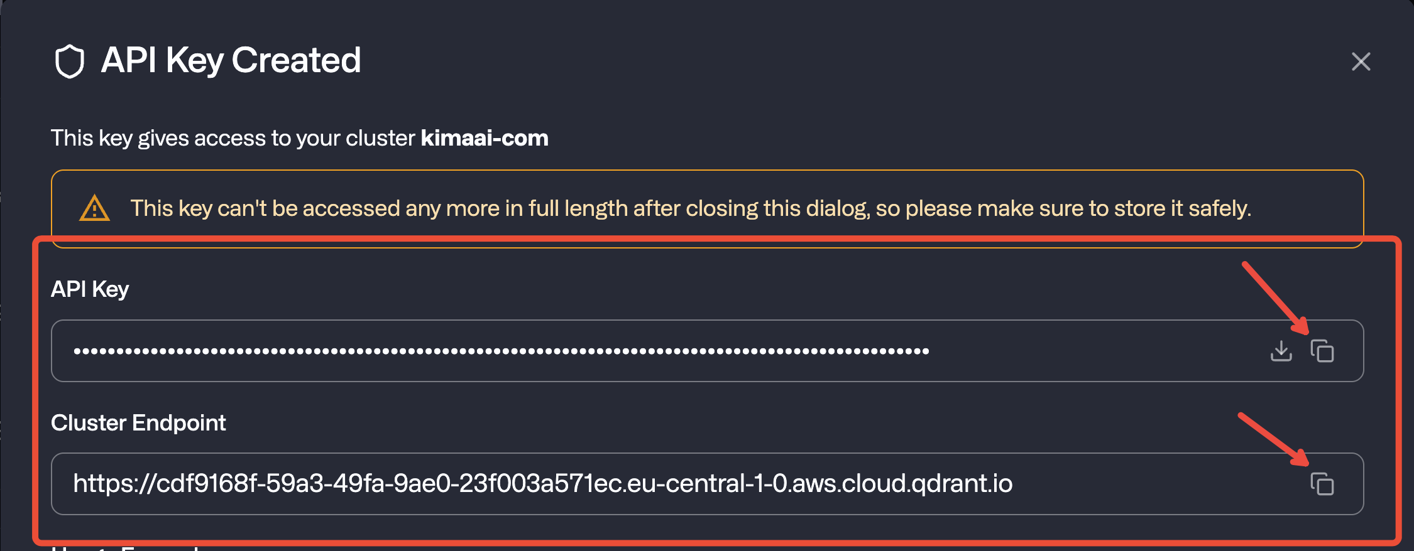Click the shield icon beside the dialog title
The image size is (1414, 551).
tap(71, 61)
